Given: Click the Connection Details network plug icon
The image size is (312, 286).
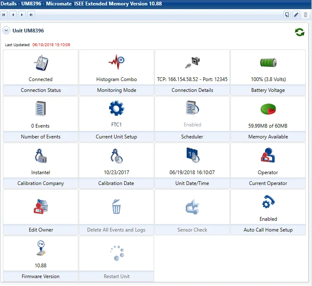Looking at the screenshot, I should (192, 62).
